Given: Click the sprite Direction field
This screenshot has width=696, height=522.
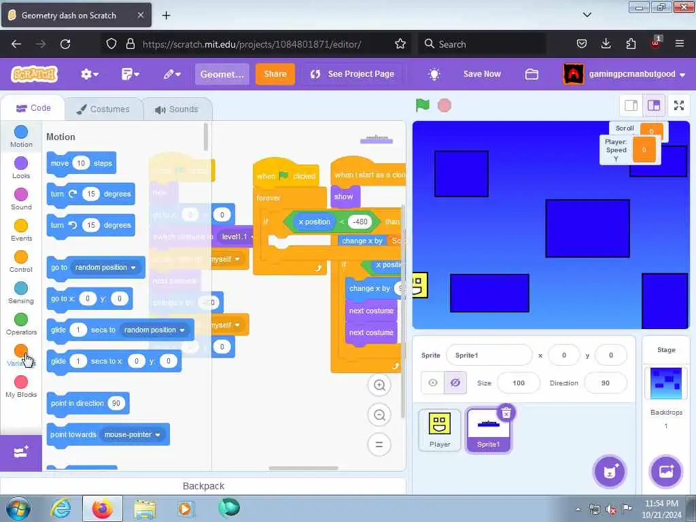Looking at the screenshot, I should pos(606,383).
